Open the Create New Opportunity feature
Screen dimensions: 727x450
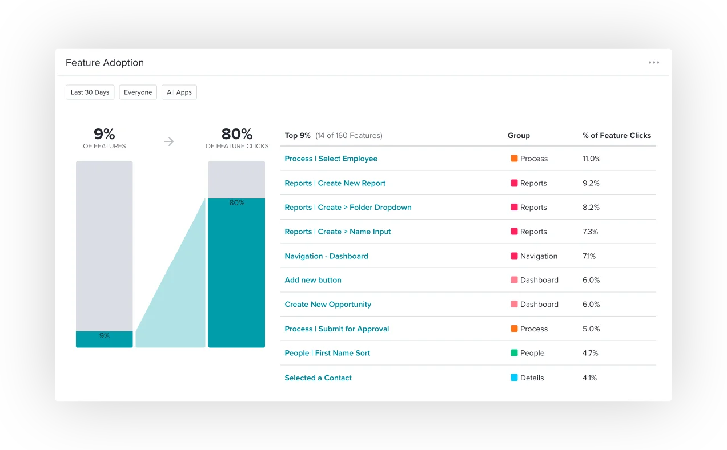pos(328,305)
